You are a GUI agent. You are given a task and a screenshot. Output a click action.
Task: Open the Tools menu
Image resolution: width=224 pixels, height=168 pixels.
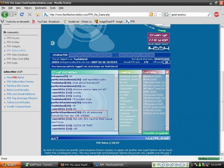tap(53, 8)
